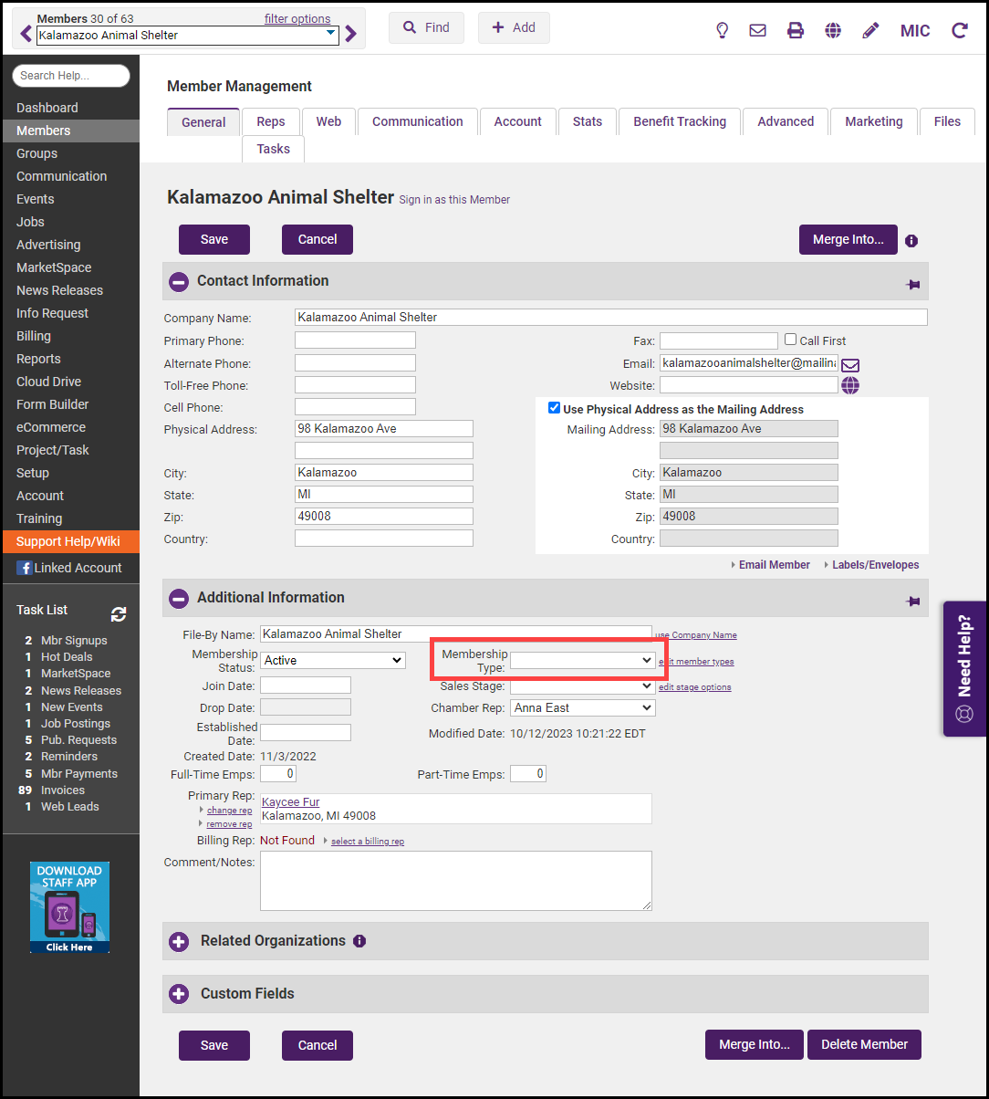The height and width of the screenshot is (1099, 989).
Task: Collapse the Contact Information section
Action: click(x=179, y=282)
